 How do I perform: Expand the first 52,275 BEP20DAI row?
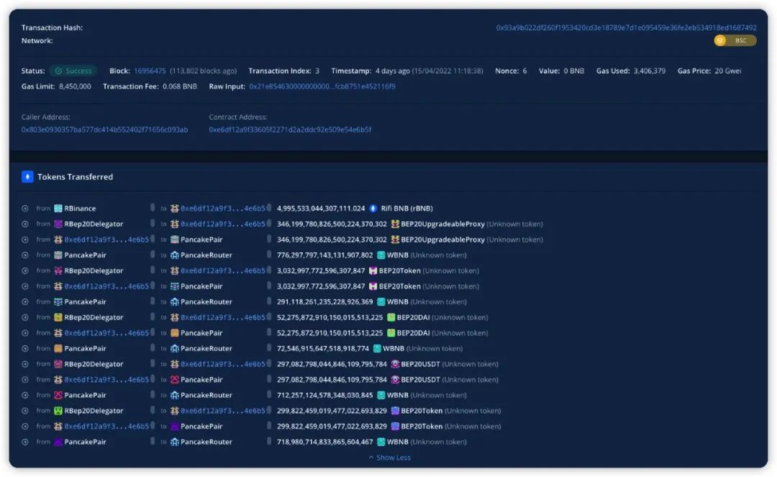(x=24, y=317)
